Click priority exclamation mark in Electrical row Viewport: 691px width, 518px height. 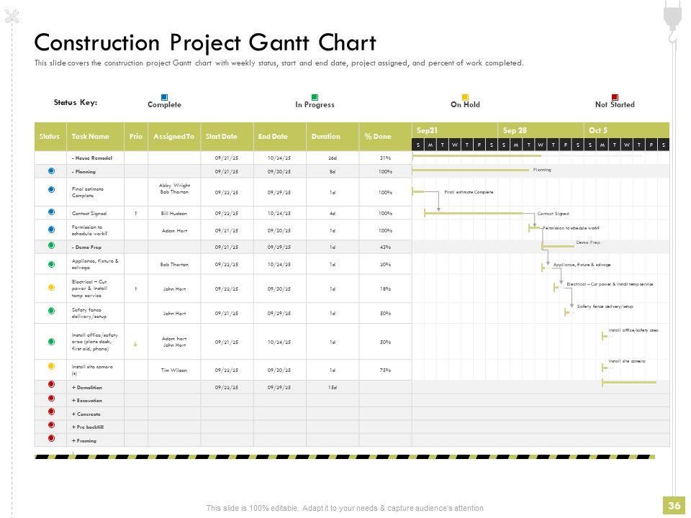point(136,289)
